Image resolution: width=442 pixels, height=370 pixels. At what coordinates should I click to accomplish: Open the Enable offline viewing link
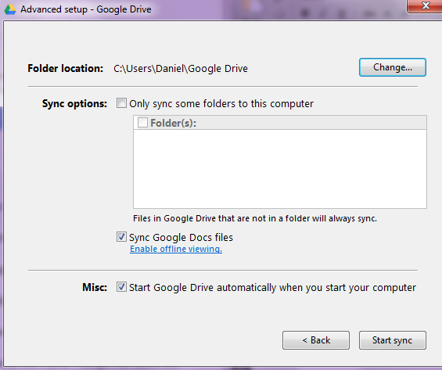pyautogui.click(x=176, y=249)
